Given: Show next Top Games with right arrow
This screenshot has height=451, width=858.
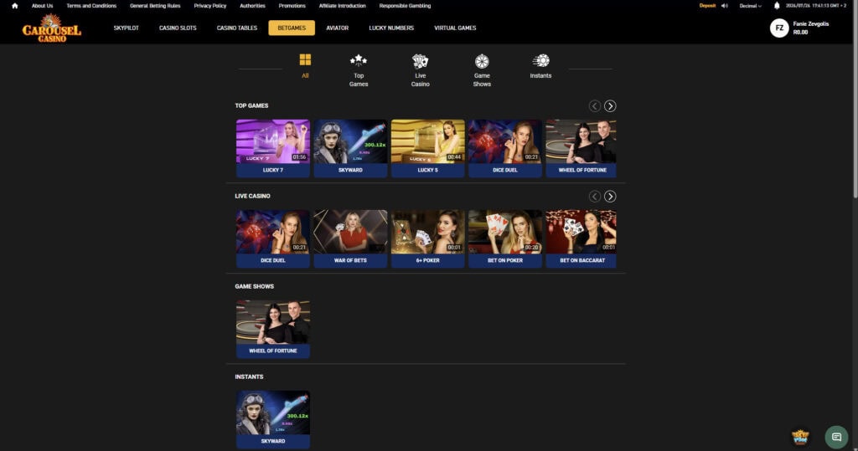Looking at the screenshot, I should 610,106.
